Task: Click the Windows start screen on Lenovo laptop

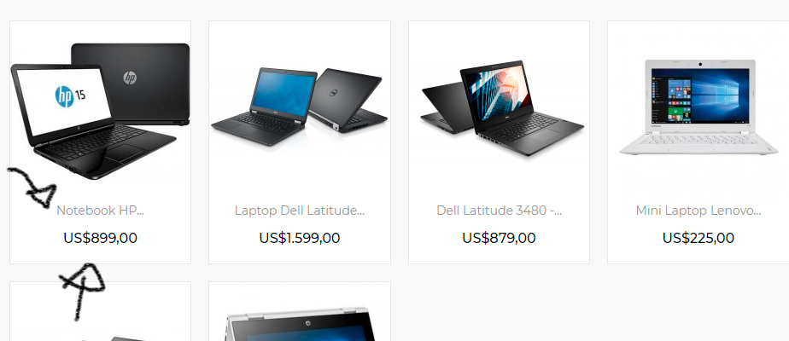Action: click(700, 95)
